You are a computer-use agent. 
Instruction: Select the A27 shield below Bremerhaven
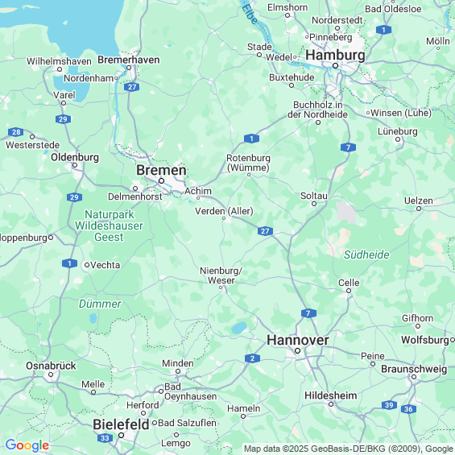(x=132, y=87)
